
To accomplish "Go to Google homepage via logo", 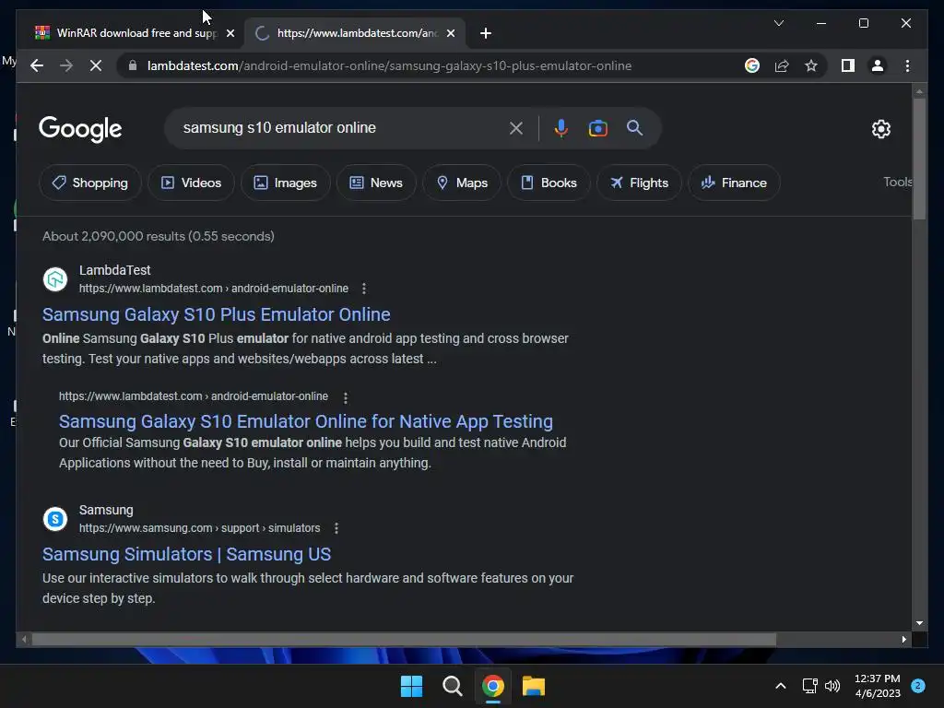I will (x=80, y=129).
